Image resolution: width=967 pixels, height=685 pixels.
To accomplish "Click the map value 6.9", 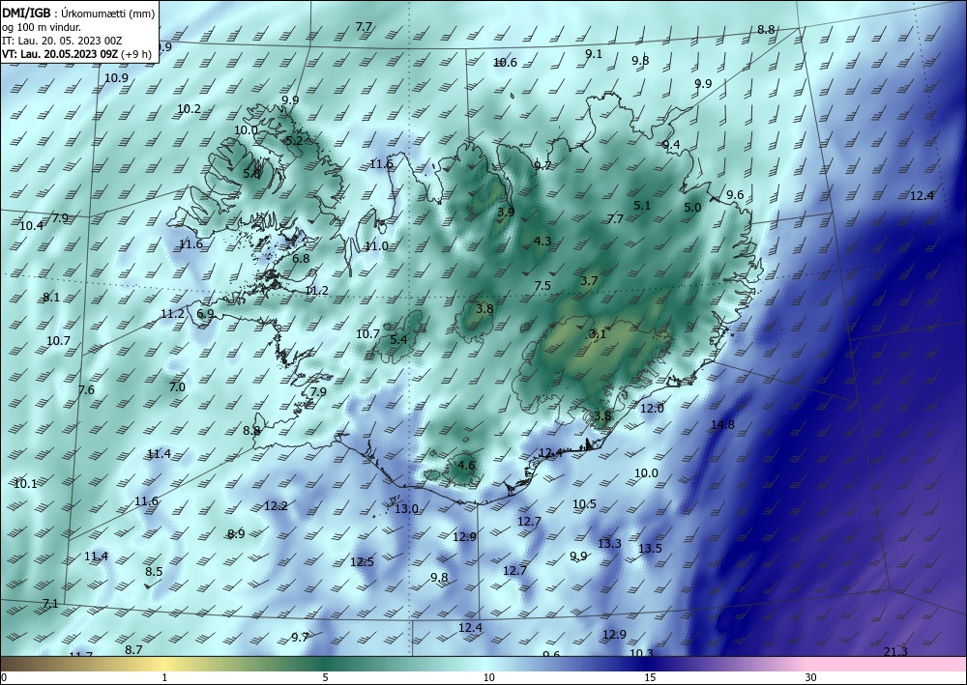I will [205, 314].
